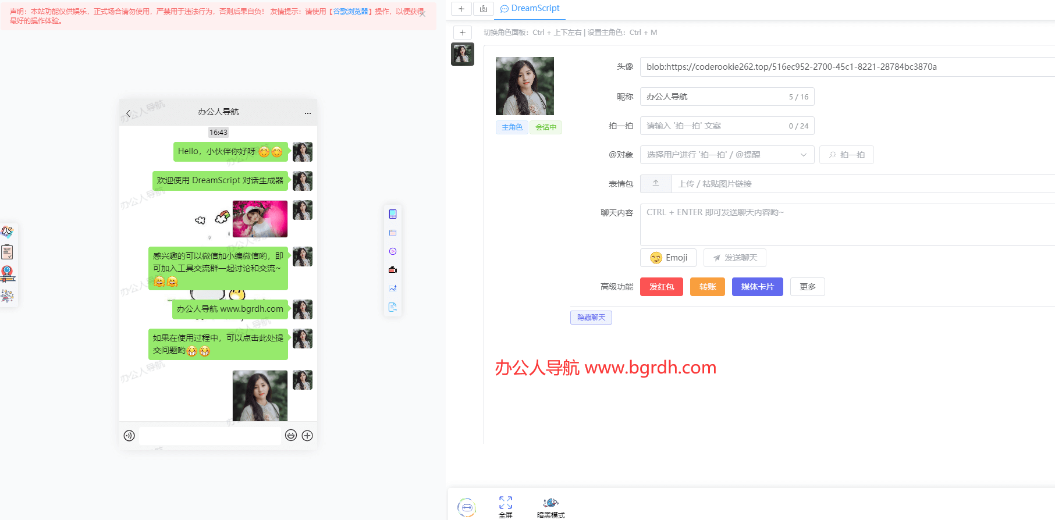1055x520 pixels.
Task: Click the '如果在使用过程中' chat bubble
Action: [x=218, y=344]
